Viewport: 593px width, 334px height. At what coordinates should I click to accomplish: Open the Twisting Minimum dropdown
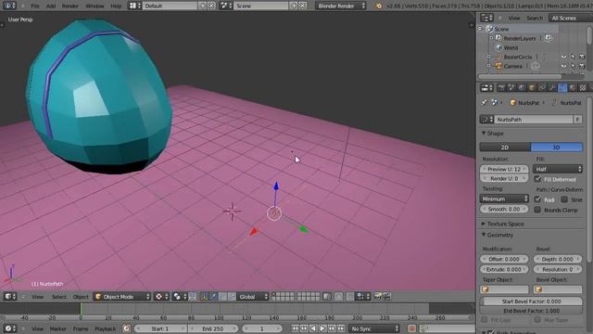[504, 199]
